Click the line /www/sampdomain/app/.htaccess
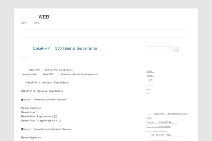Viewport: 212px width, 141px height. (46, 129)
